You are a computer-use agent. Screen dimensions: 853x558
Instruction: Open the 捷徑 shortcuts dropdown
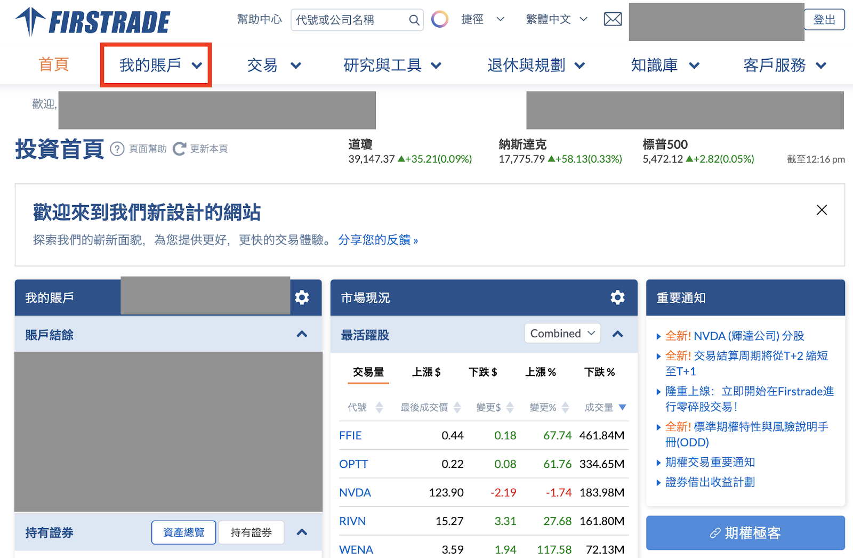482,20
